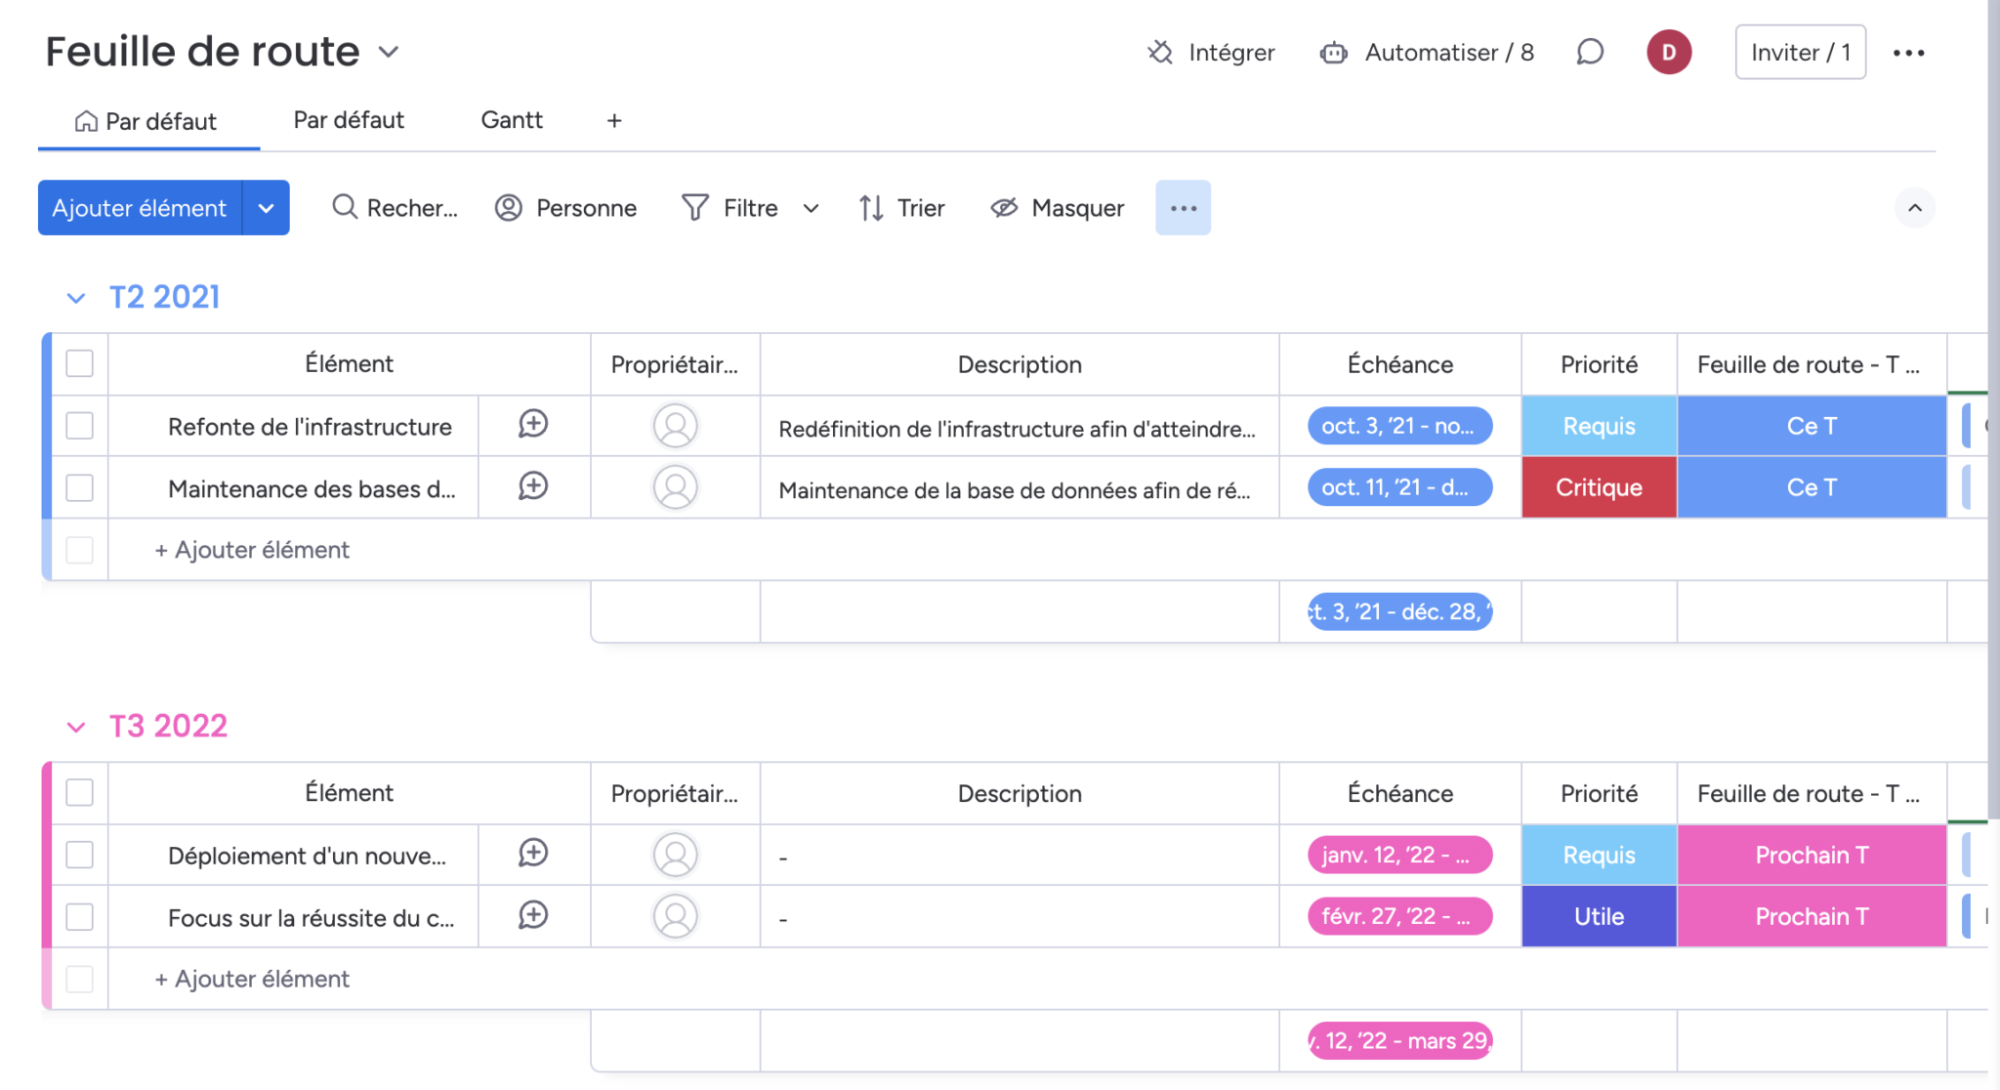Viewport: 2000px width, 1090px height.
Task: Switch to the Gantt tab
Action: pyautogui.click(x=512, y=119)
